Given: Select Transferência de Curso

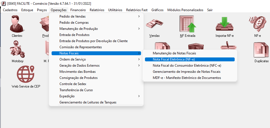Looking at the screenshot, I should click(x=96, y=90).
